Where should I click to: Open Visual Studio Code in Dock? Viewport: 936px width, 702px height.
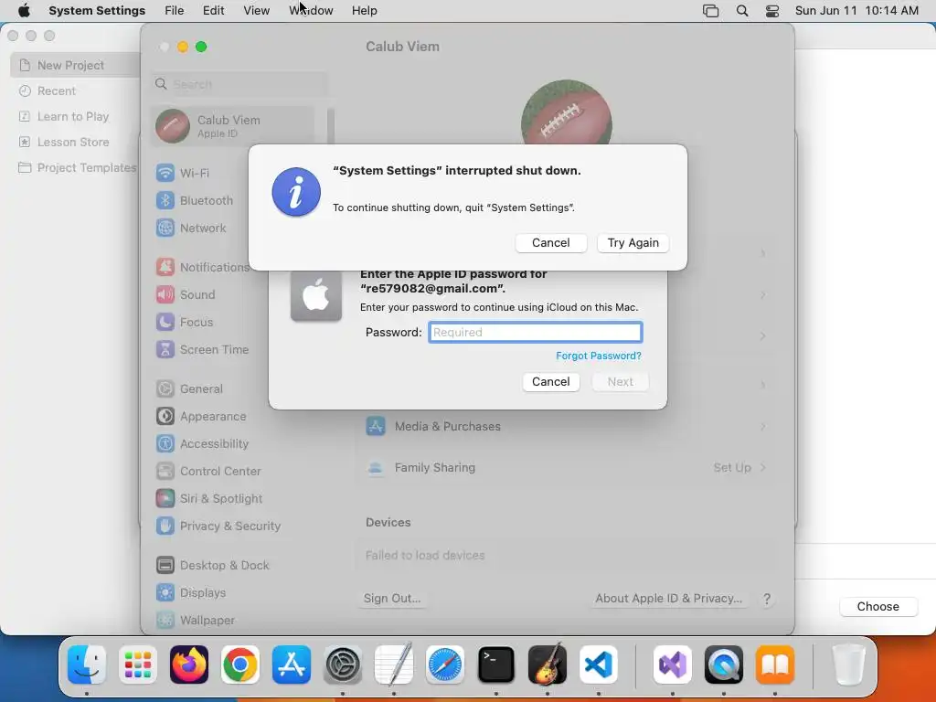[598, 665]
